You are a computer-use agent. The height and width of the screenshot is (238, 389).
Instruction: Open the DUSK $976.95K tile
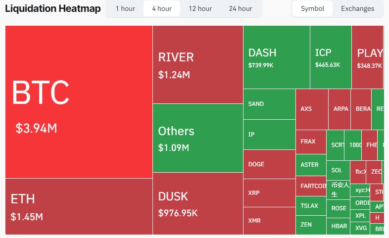197,203
